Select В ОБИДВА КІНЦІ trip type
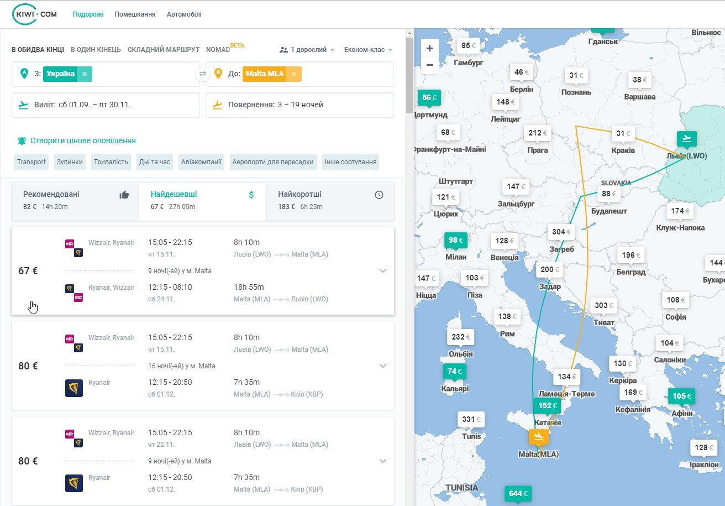 [38, 50]
